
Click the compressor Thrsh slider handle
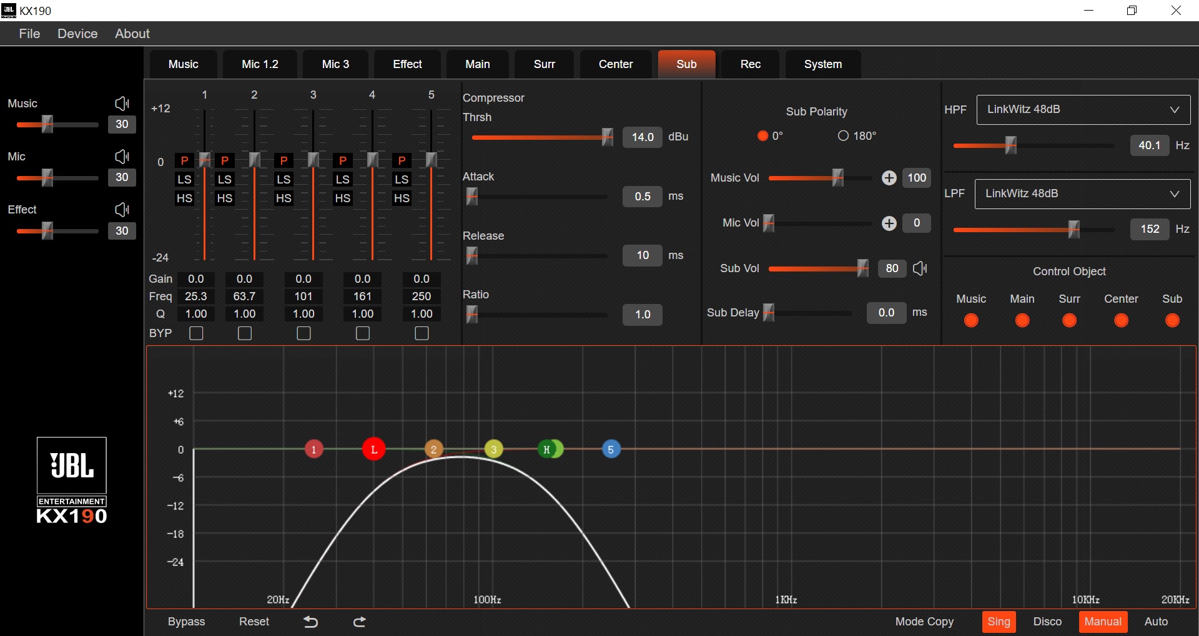coord(607,137)
